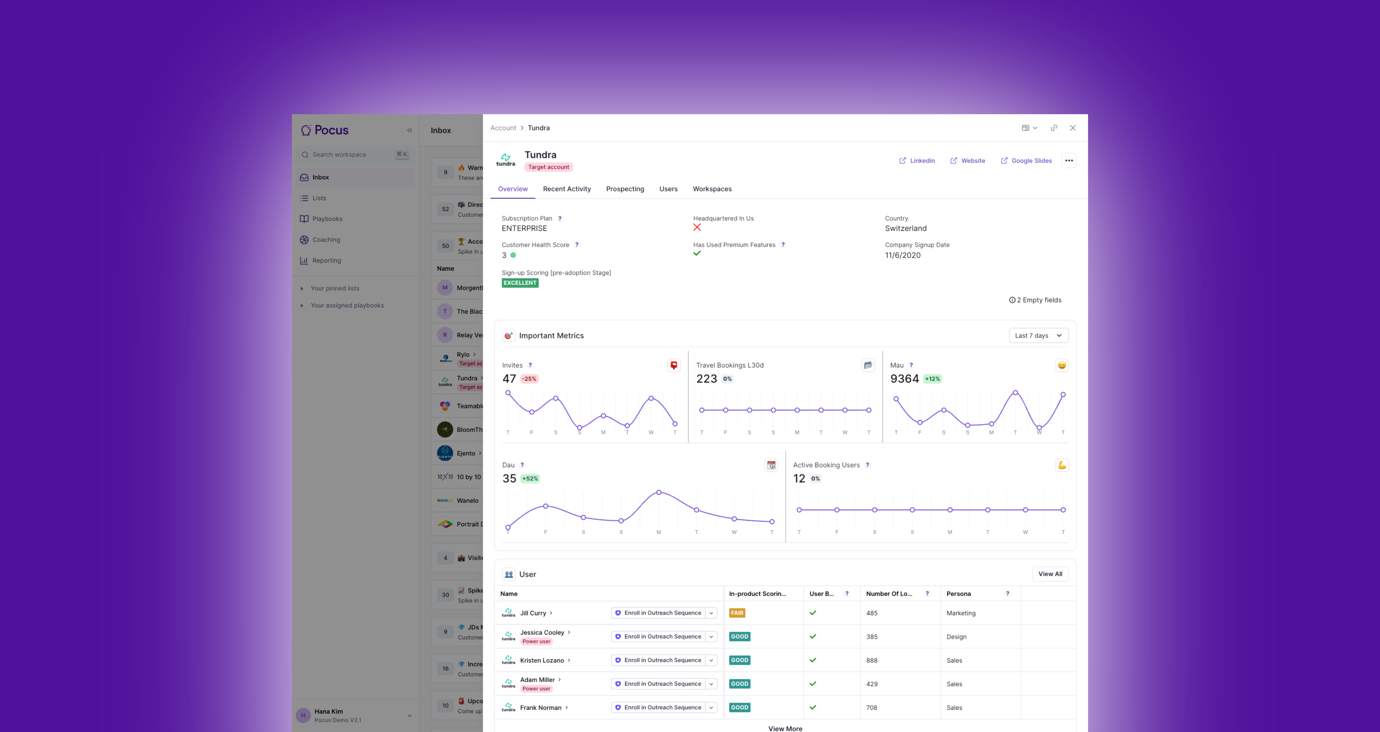Collapse the Pocus sidebar with double-chevron icon
1380x732 pixels.
(409, 130)
